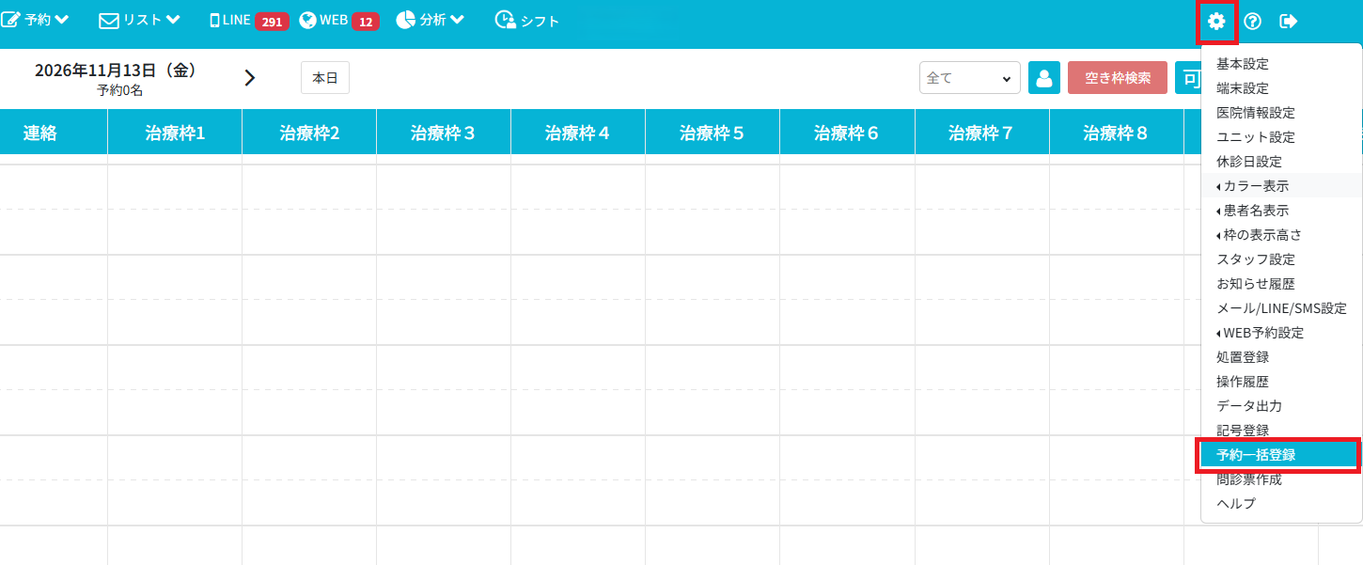Expand the 枠の表示高さ submenu
The height and width of the screenshot is (565, 1363).
click(1281, 235)
